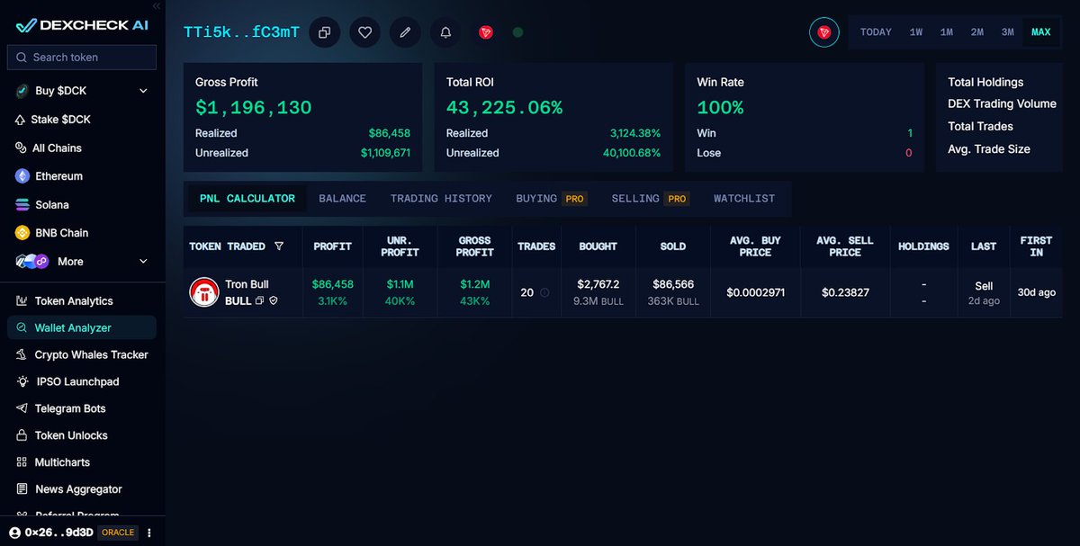Viewport: 1080px width, 546px height.
Task: Click the Ethereum chain icon
Action: [x=22, y=176]
